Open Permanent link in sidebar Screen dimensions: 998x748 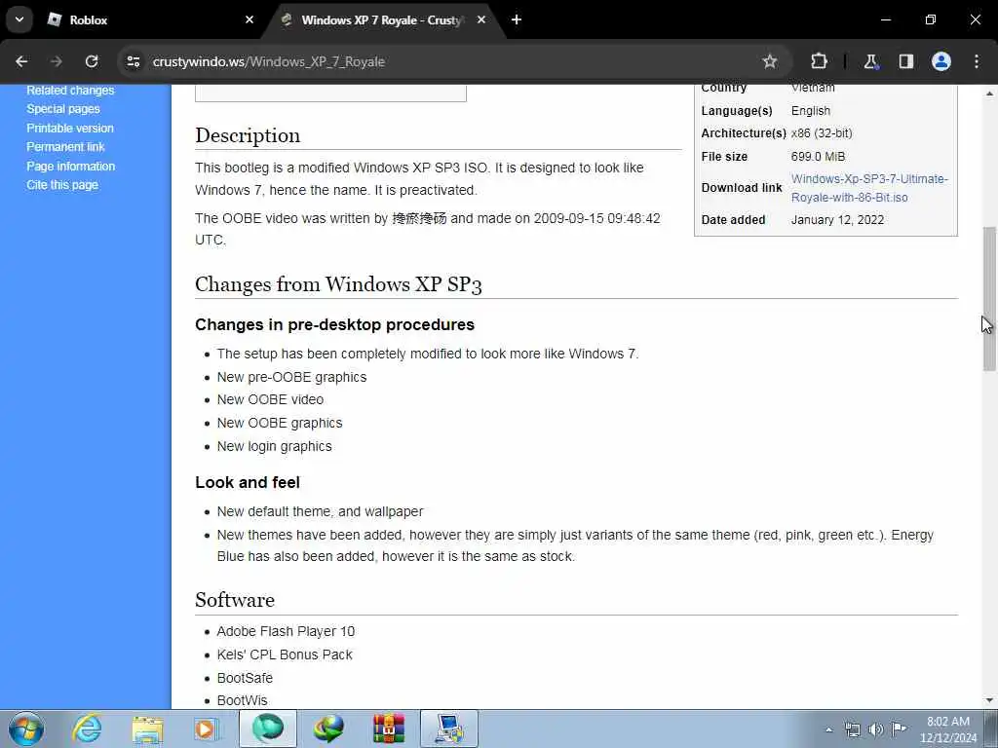tap(65, 147)
